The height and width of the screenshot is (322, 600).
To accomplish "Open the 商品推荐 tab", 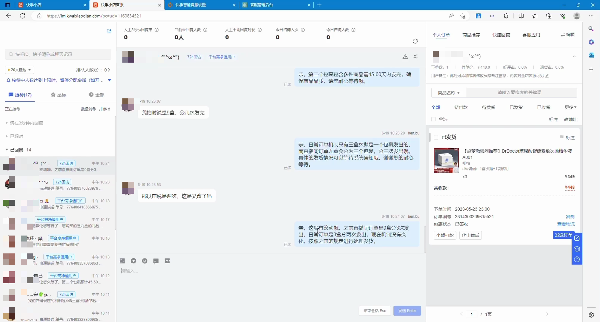I will [471, 35].
